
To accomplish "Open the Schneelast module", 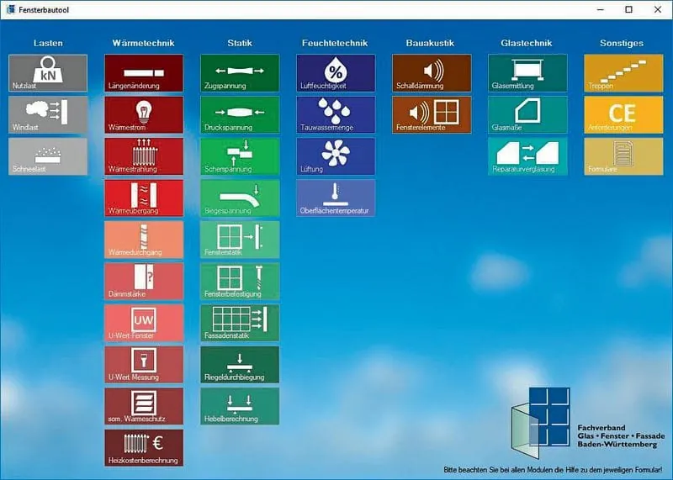I will [48, 156].
